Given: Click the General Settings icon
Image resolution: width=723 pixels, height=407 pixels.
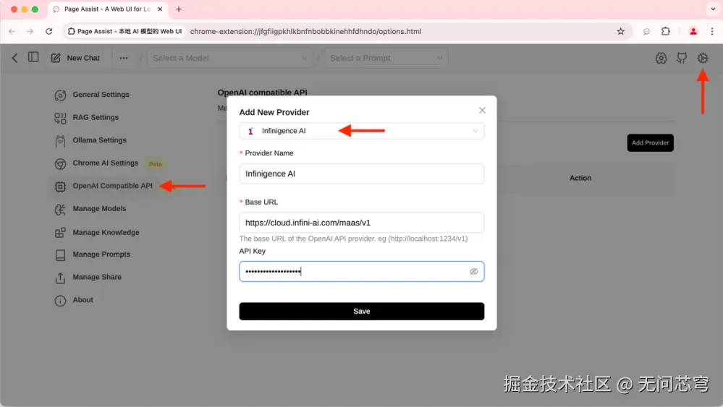Looking at the screenshot, I should tap(60, 95).
